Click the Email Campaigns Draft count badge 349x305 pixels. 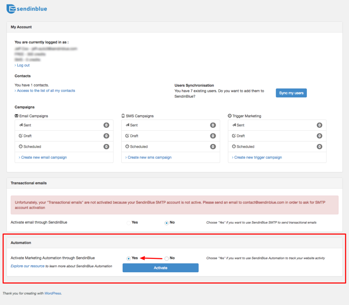pos(106,136)
